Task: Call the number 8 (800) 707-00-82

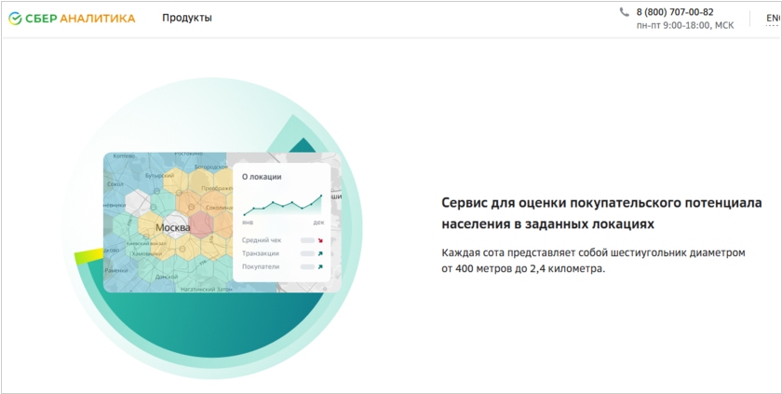Action: click(675, 12)
